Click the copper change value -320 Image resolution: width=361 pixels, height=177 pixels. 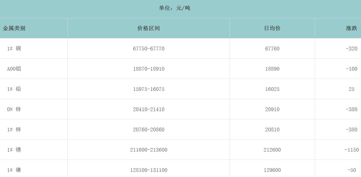coord(351,49)
